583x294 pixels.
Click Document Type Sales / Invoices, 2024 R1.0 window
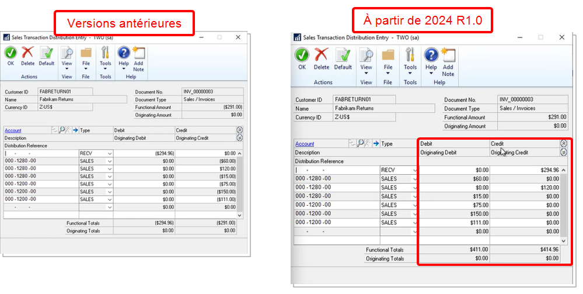pos(532,109)
